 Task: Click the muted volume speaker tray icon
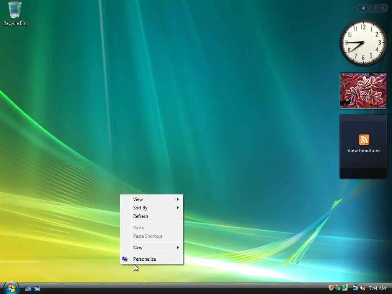[362, 288]
